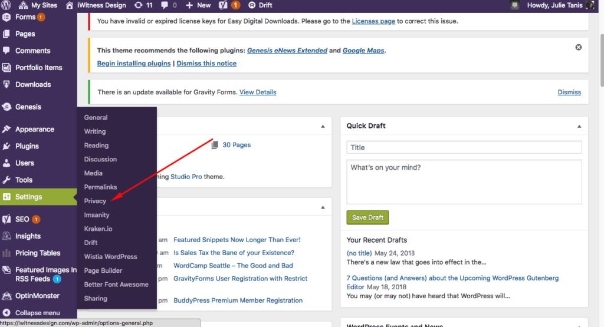Click Julie Tanis avatar thumbnail
Viewport: 604px width, 327px height.
(590, 5)
